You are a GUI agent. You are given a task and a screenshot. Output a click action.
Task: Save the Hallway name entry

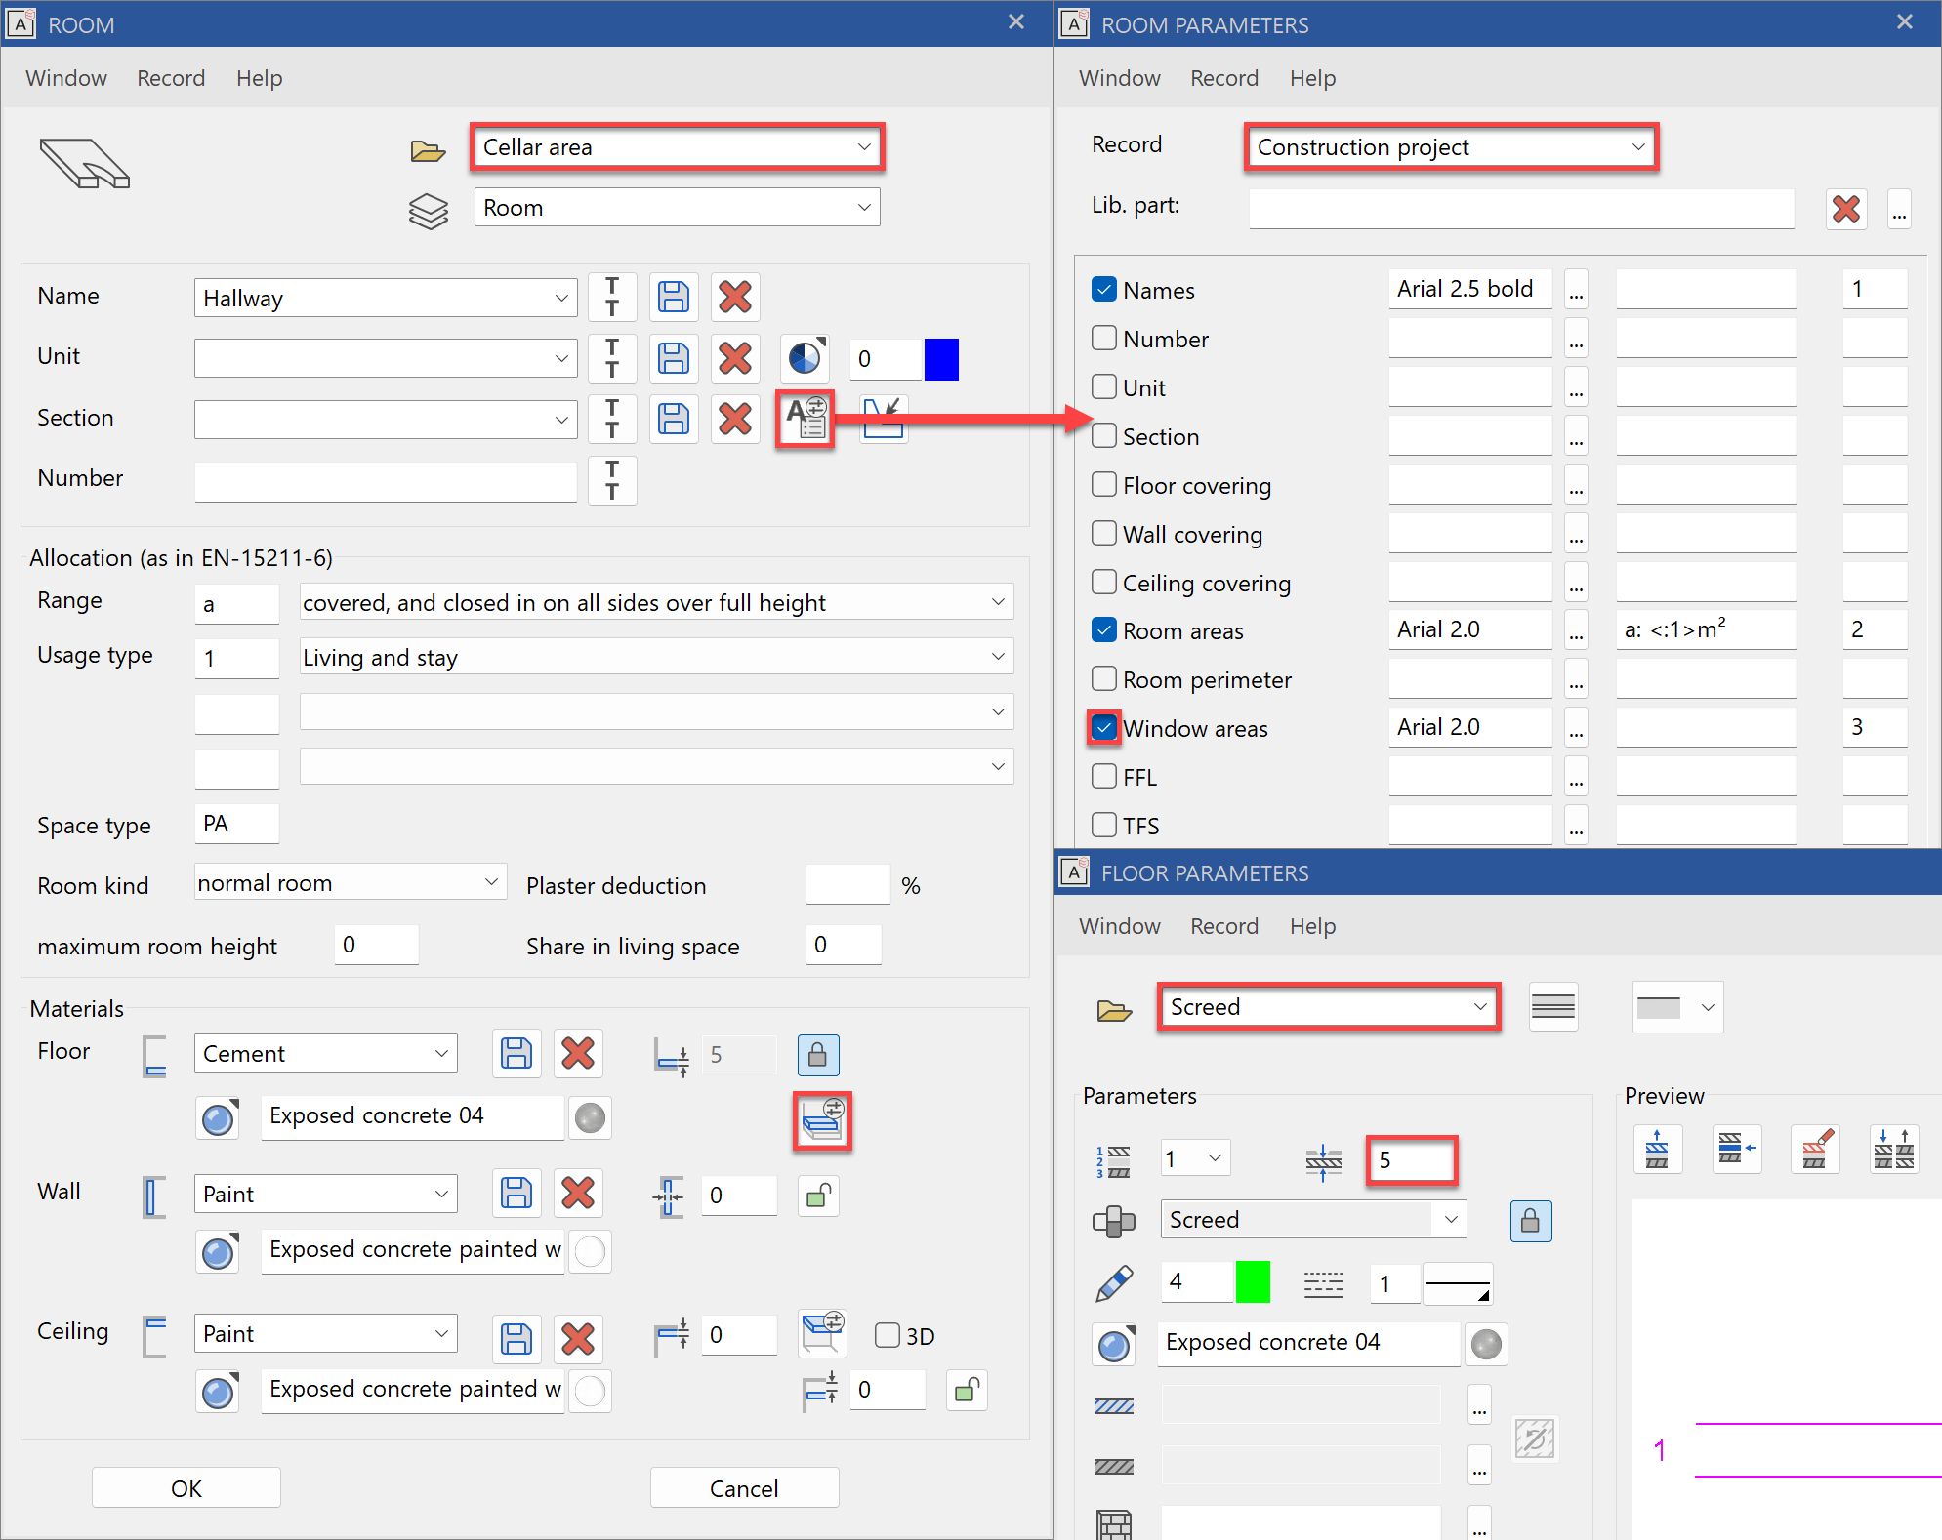click(673, 297)
